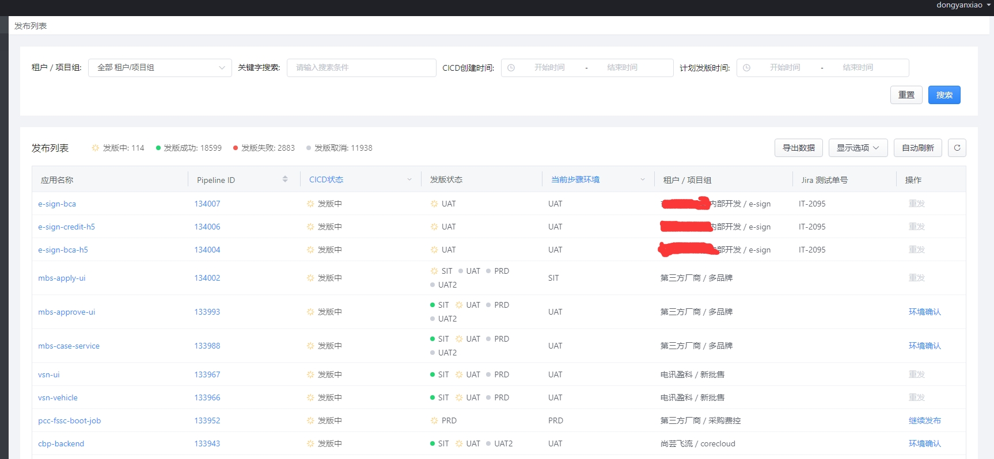
Task: Open the dongyanxiao user menu
Action: coord(963,5)
